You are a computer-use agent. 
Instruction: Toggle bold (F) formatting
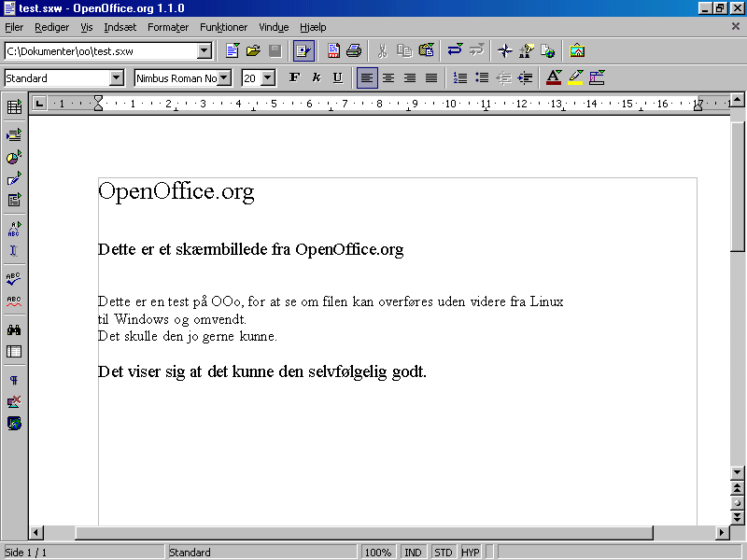tap(294, 77)
